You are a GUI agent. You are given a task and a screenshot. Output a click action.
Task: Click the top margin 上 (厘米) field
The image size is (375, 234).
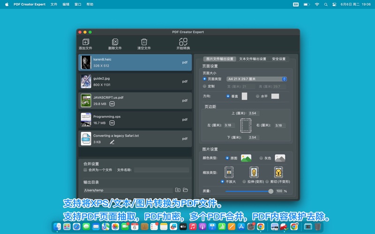tap(254, 113)
